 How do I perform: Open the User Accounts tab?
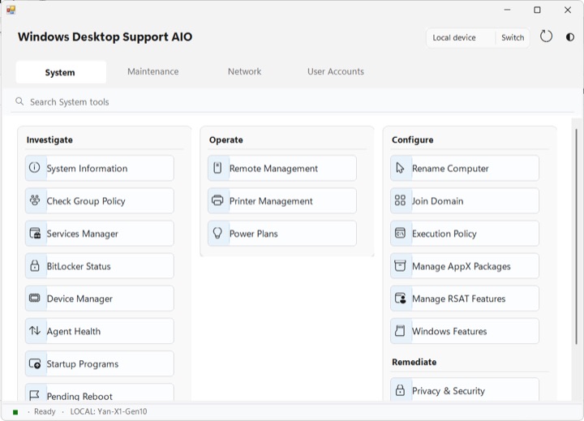click(336, 71)
